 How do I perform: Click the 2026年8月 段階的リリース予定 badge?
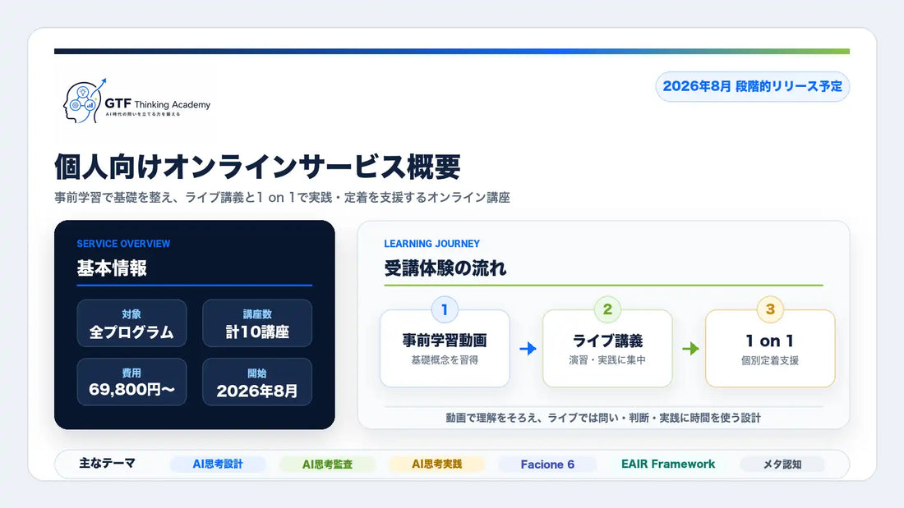point(752,86)
